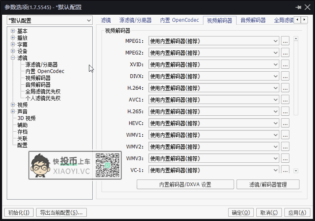Collapse the 滤镜 tree node
315x221 pixels.
click(x=13, y=58)
